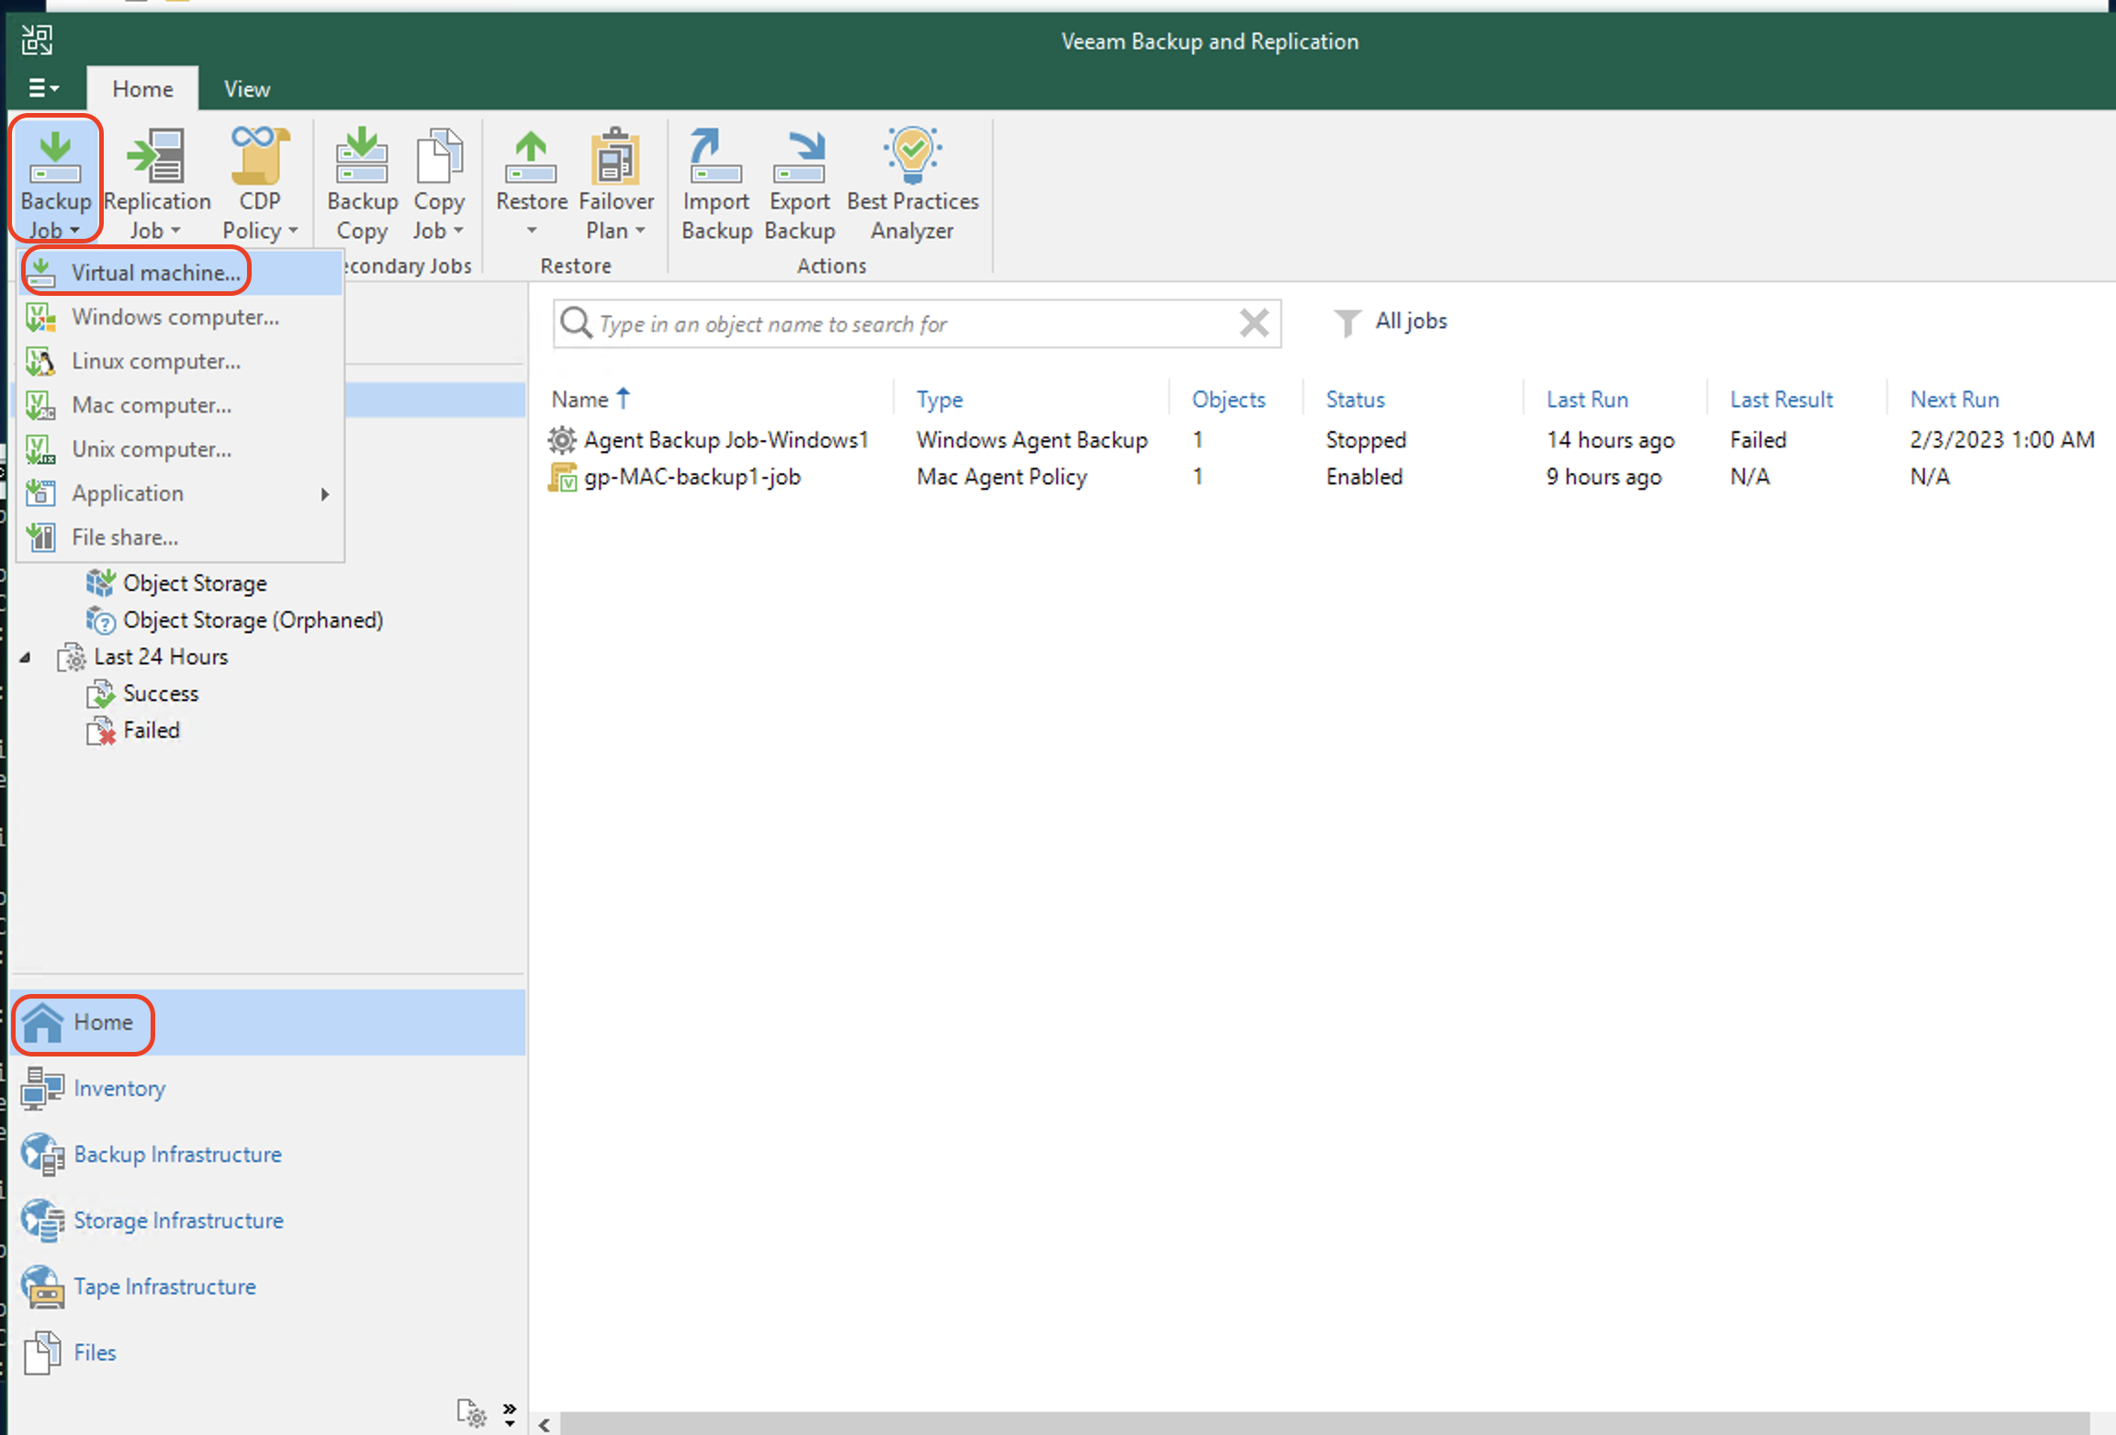Select Windows computer backup option
Screen dimensions: 2116x1435
(174, 315)
